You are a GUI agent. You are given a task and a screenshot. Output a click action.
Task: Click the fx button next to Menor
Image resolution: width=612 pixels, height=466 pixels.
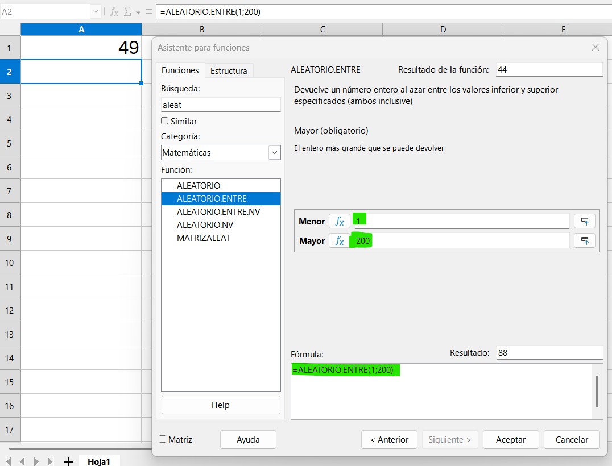pos(340,221)
